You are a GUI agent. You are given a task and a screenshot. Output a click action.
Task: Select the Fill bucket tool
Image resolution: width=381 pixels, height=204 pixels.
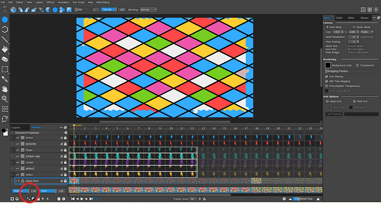click(x=5, y=49)
